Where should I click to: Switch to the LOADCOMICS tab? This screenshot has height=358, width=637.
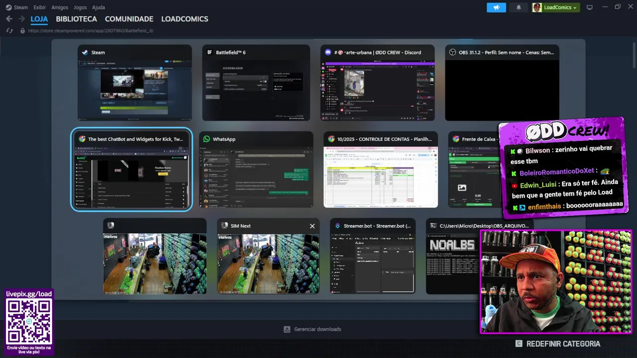coord(185,19)
